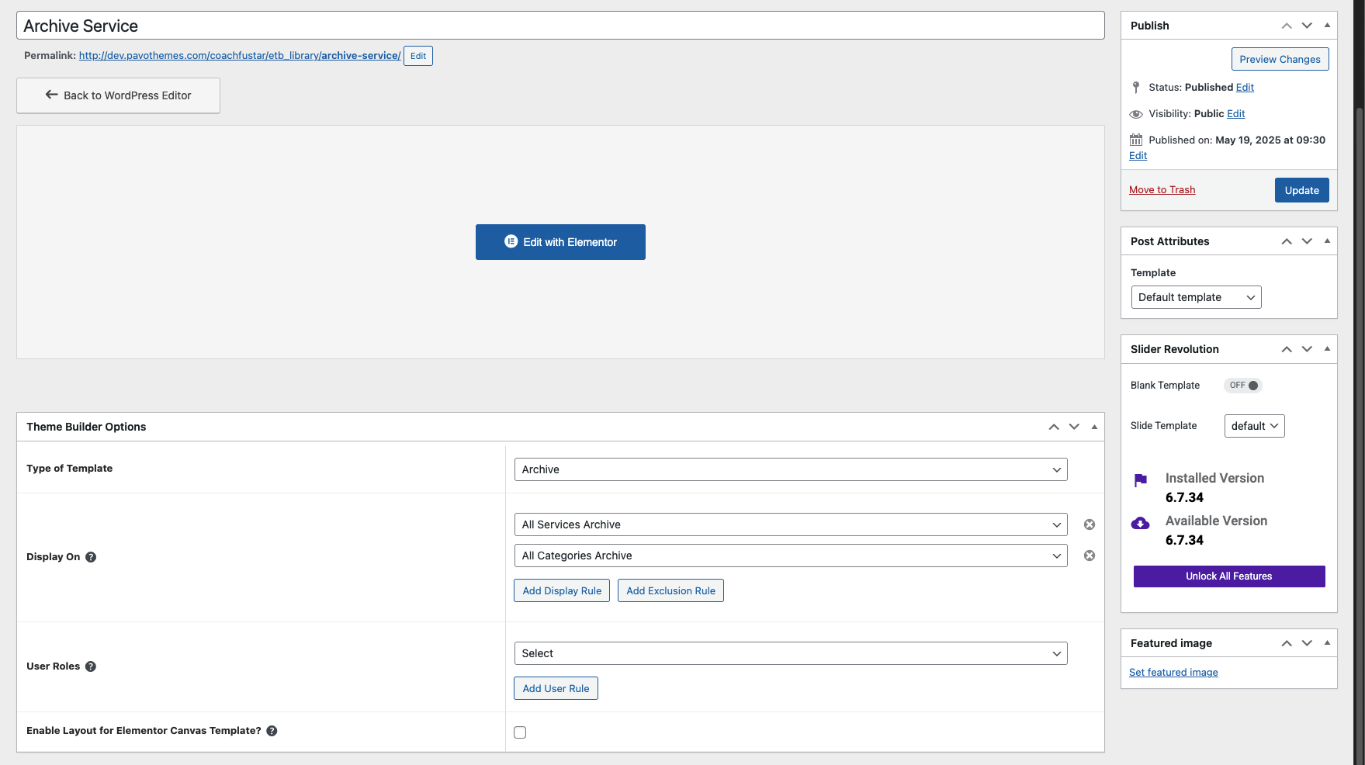This screenshot has width=1365, height=765.
Task: Open the Default template dropdown
Action: click(x=1195, y=297)
